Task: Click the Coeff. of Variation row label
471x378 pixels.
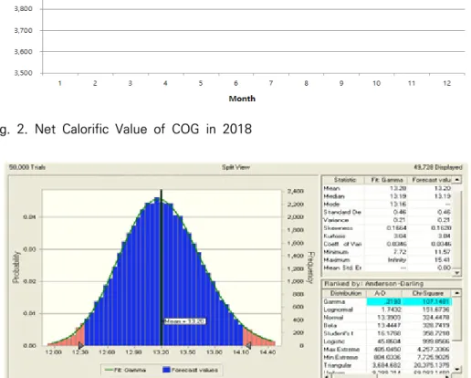Action: click(x=342, y=244)
